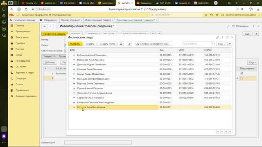Screen dimensions: 262x147
Task: Click the Создать группу button
Action: 107,44
